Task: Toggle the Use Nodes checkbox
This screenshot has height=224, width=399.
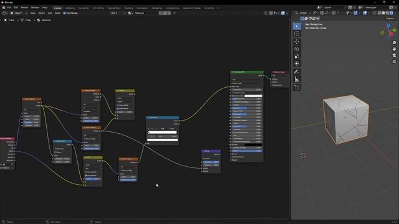Action: coord(64,13)
